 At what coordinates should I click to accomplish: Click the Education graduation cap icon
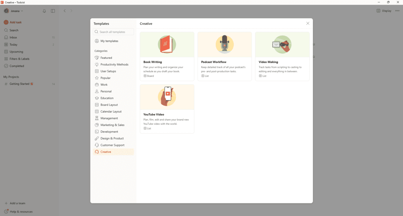pyautogui.click(x=97, y=98)
